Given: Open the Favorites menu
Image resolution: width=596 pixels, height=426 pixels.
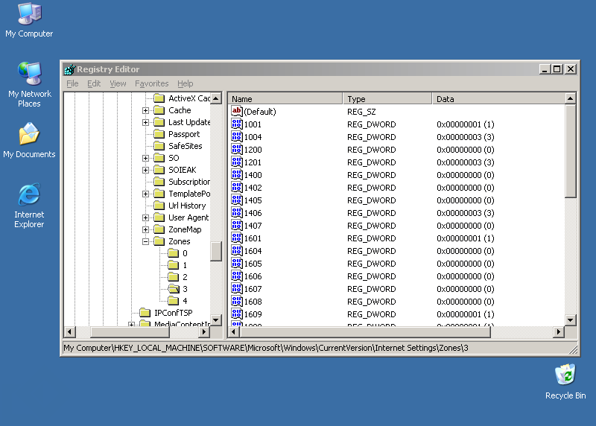Looking at the screenshot, I should pyautogui.click(x=152, y=83).
